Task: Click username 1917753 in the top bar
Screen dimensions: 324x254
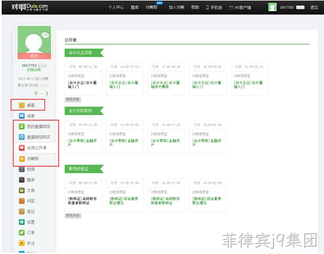Action: 286,7
